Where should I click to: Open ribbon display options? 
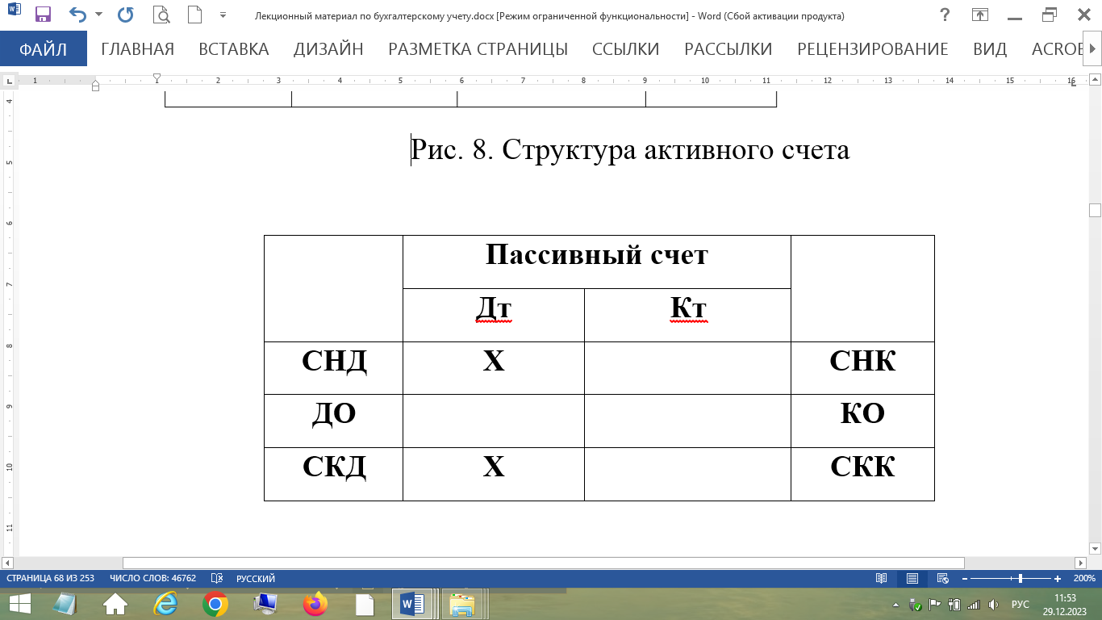point(980,15)
